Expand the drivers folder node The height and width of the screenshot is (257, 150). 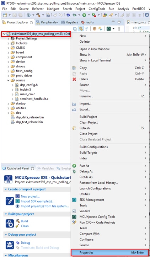9,66
